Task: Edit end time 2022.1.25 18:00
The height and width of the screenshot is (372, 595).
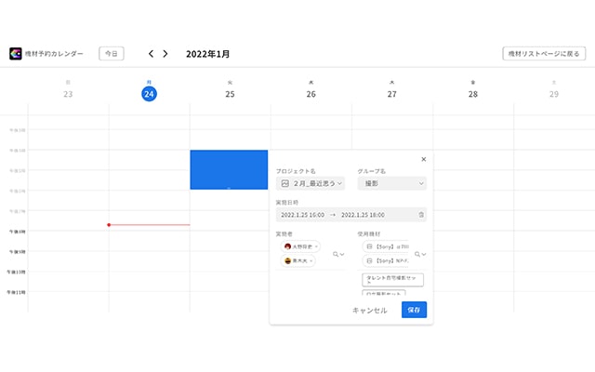Action: [x=363, y=215]
